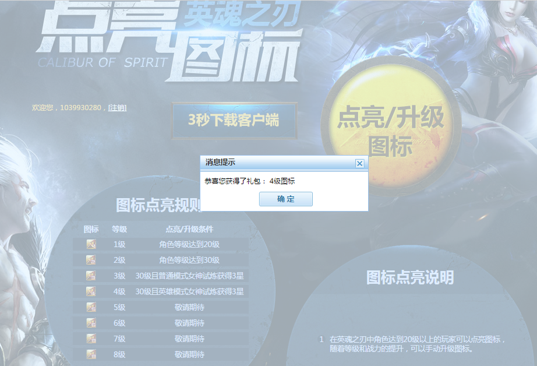Screen dimensions: 537x366
Task: Click the 4级 level label
Action: tap(119, 291)
